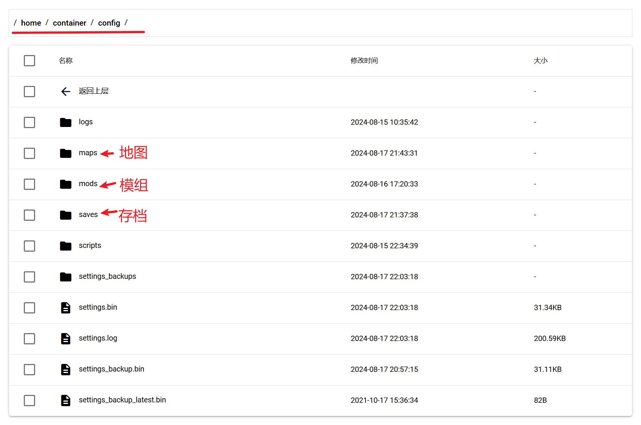Click the settings_backup_latest.bin file icon
641x425 pixels.
coord(65,400)
